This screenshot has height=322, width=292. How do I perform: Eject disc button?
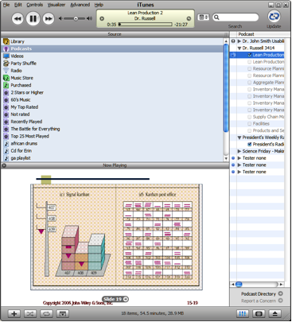(275, 314)
